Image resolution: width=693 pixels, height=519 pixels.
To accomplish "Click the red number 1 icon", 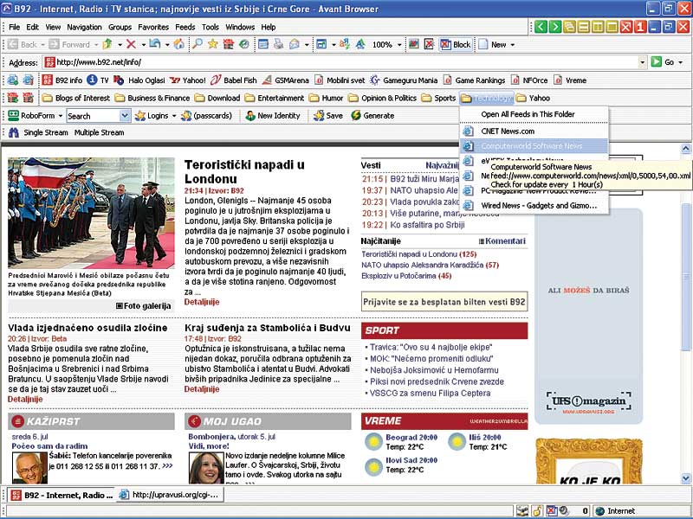I will [640, 27].
